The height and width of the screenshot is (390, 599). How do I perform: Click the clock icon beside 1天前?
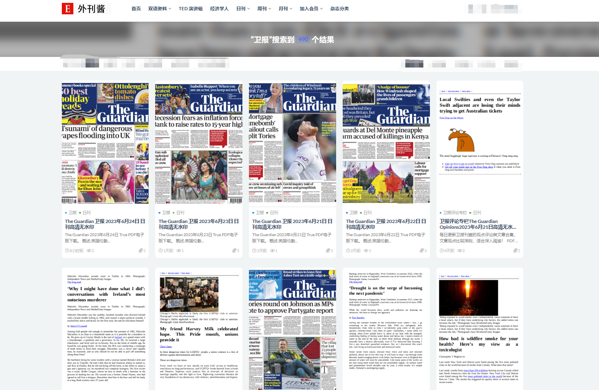coord(161,250)
